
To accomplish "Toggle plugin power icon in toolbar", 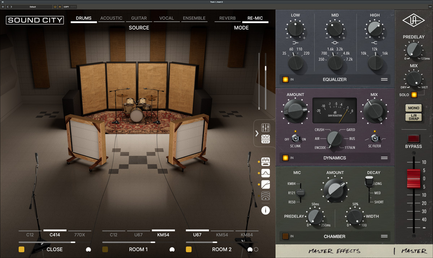I will [x=55, y=7].
